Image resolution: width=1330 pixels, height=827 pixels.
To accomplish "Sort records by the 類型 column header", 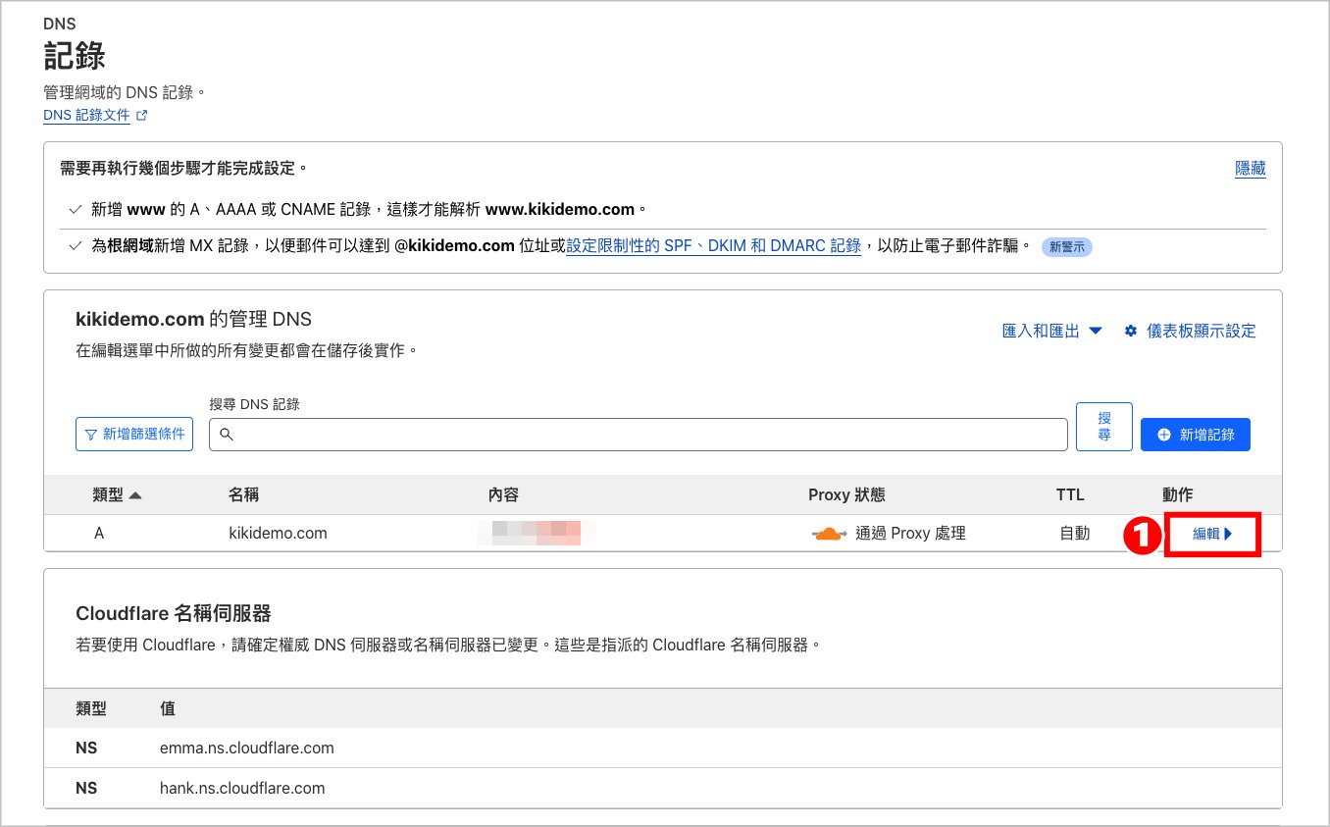I will coord(117,494).
